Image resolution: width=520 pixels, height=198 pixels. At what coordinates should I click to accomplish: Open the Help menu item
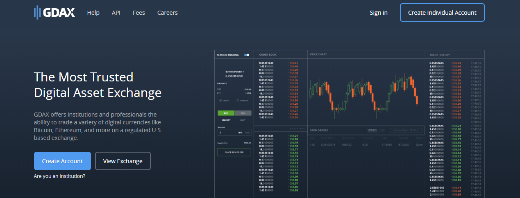[93, 13]
